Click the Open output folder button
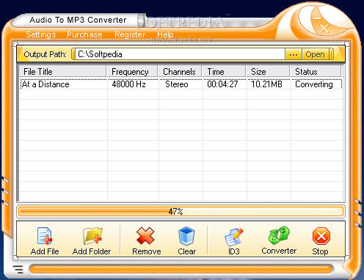This screenshot has width=364, height=280. pos(315,54)
